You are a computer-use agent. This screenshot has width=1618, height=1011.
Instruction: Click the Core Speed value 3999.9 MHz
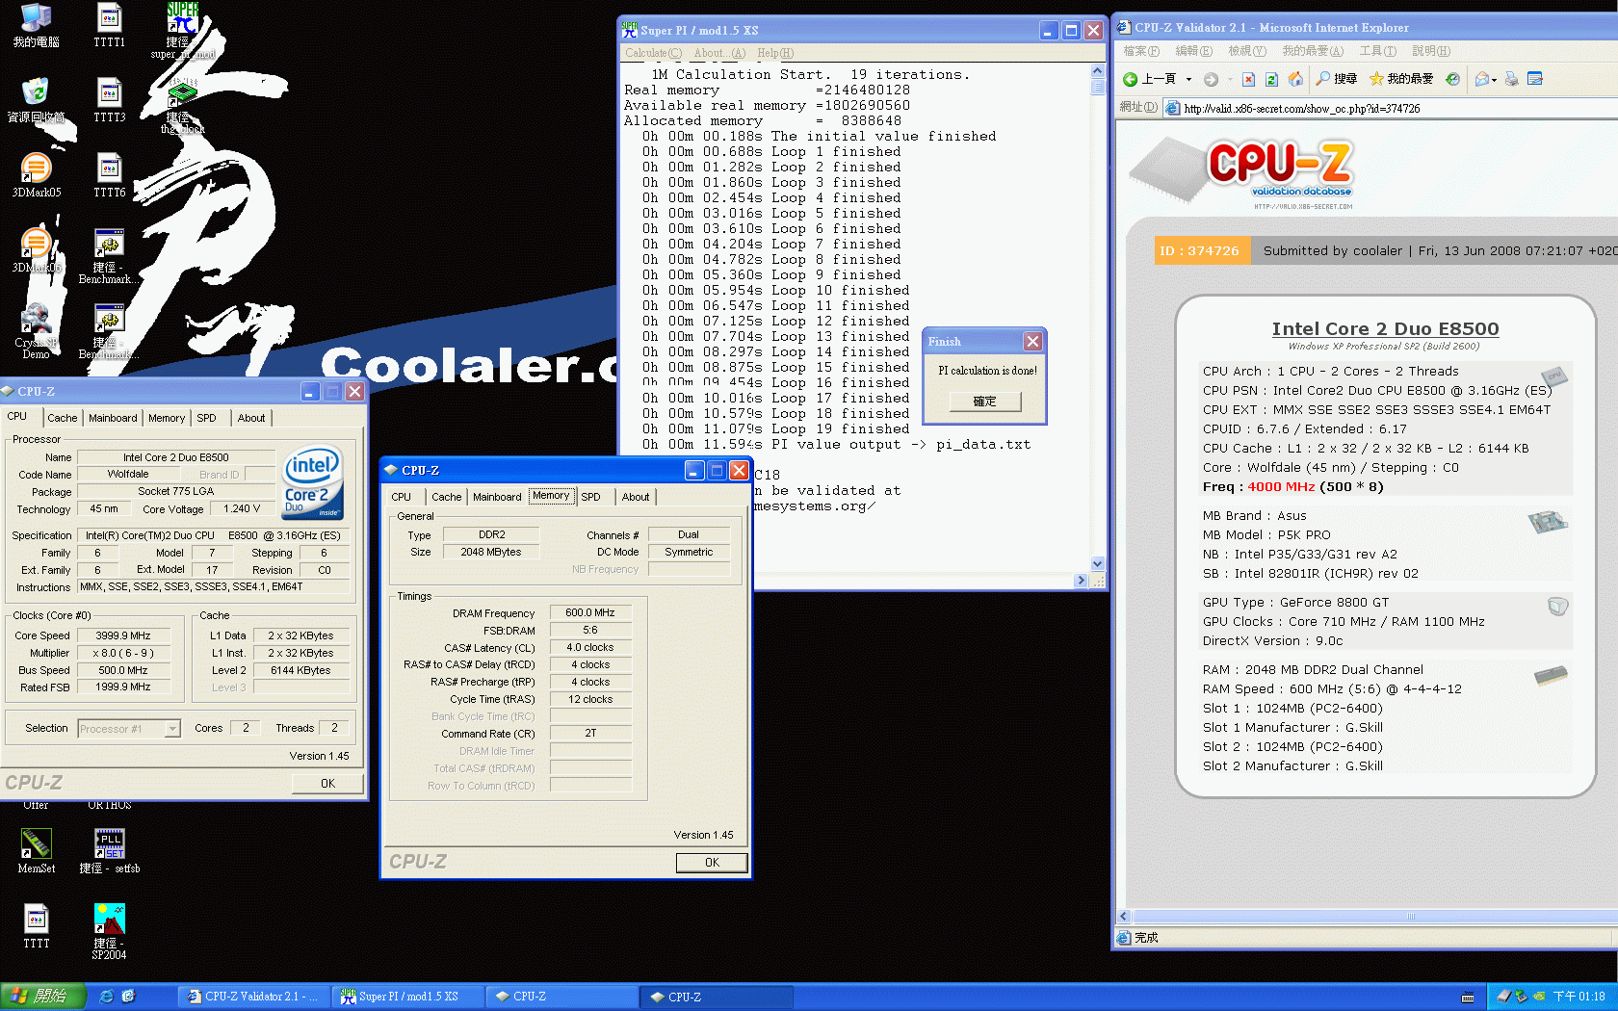(123, 635)
